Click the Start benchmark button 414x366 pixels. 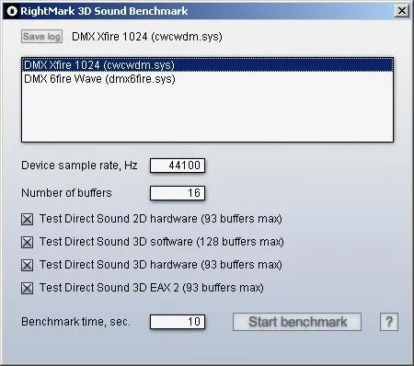(297, 322)
